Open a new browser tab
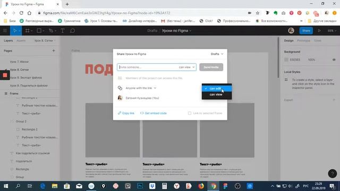 click(x=67, y=4)
